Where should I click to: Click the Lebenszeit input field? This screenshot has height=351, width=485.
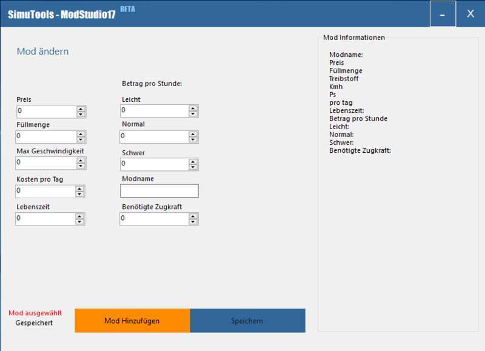45,219
